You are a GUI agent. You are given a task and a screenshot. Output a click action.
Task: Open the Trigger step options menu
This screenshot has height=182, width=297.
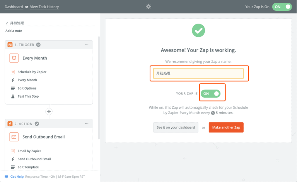[87, 45]
